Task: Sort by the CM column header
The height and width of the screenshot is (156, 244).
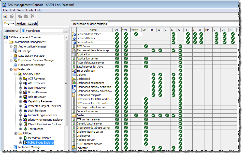Action: 146,30
